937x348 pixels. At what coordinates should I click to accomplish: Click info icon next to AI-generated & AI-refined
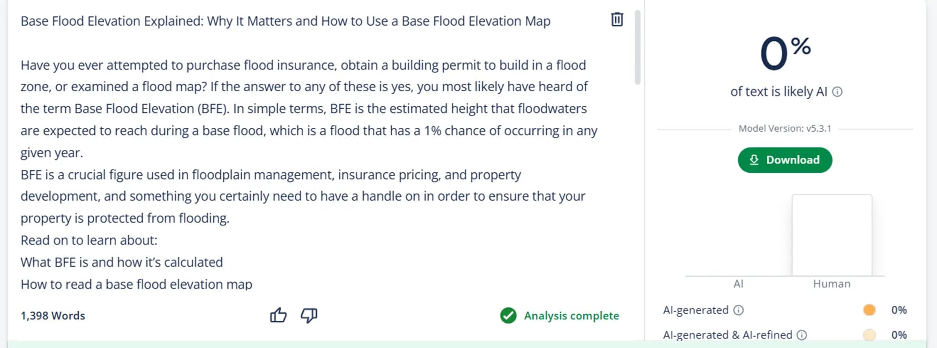802,335
